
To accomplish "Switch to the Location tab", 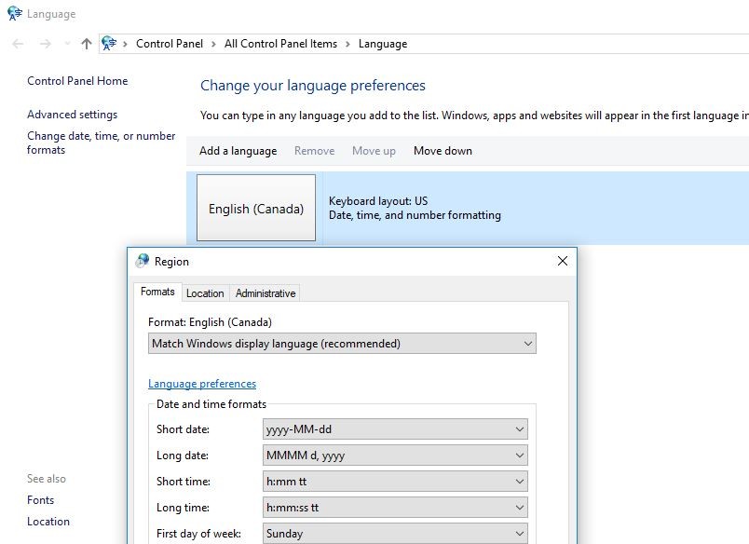I will click(x=205, y=293).
